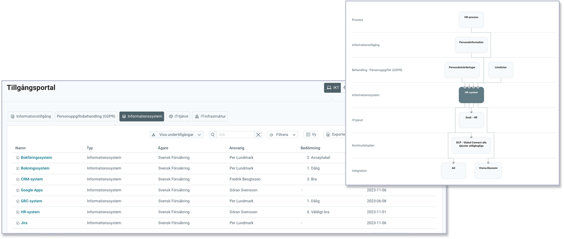Screen dimensions: 564x239
Task: Open the Vy column view button
Action: click(311, 134)
